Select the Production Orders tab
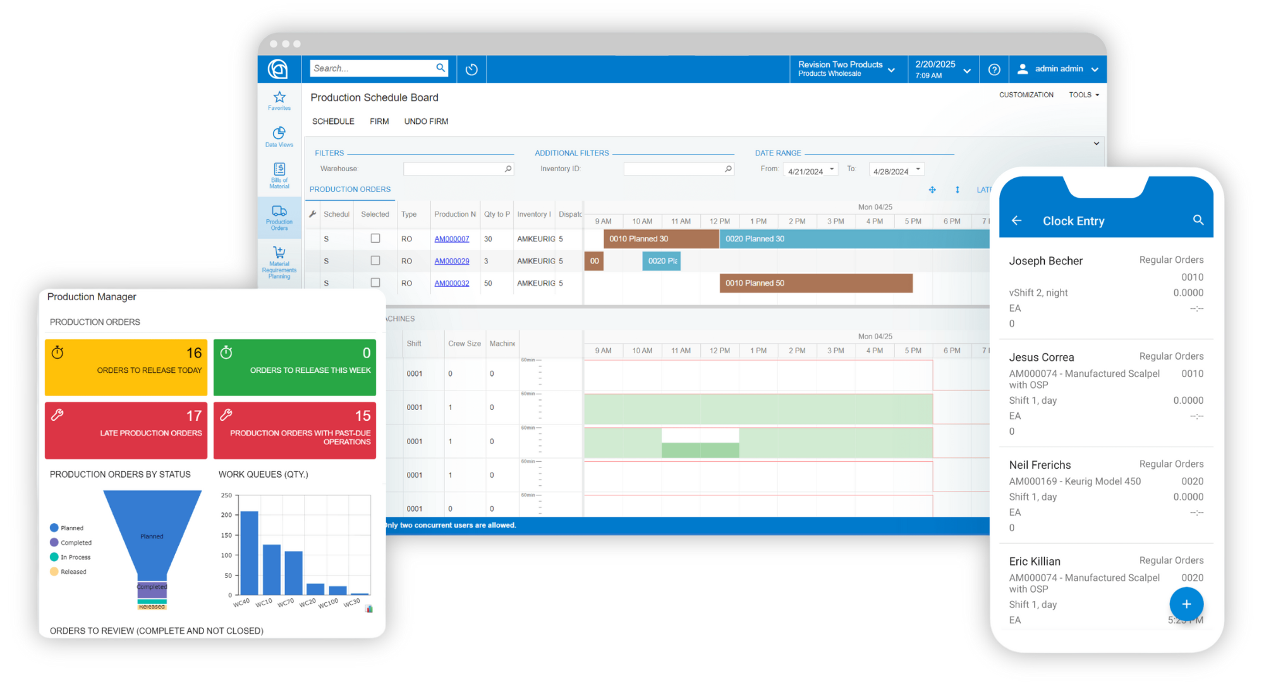 [x=350, y=190]
